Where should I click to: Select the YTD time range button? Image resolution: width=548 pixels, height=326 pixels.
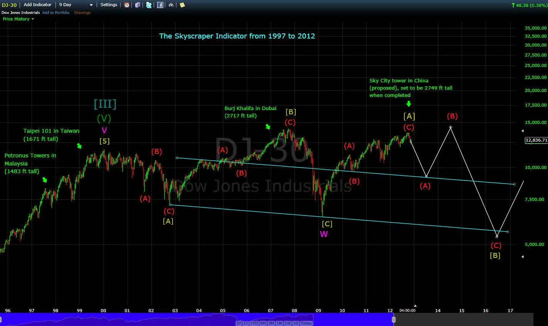pos(254,323)
